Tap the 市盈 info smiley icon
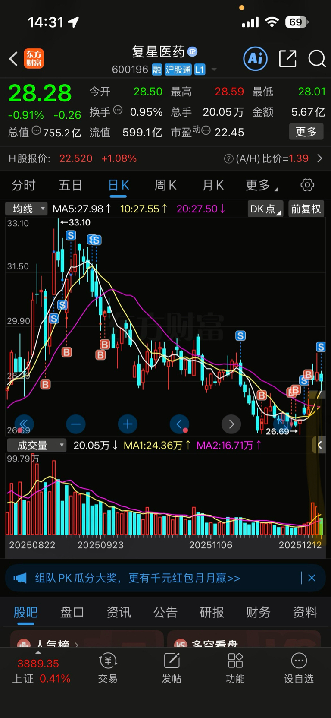Image resolution: width=331 pixels, height=718 pixels. (x=206, y=130)
